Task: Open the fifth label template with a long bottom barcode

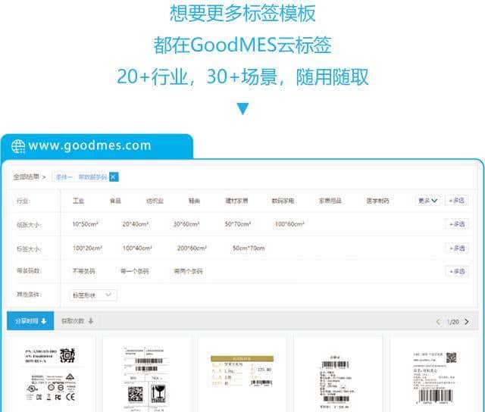Action: click(433, 375)
